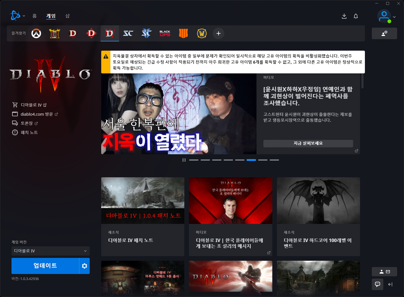The image size is (404, 297).
Task: Click the news panel scrollbar
Action: coord(362,81)
